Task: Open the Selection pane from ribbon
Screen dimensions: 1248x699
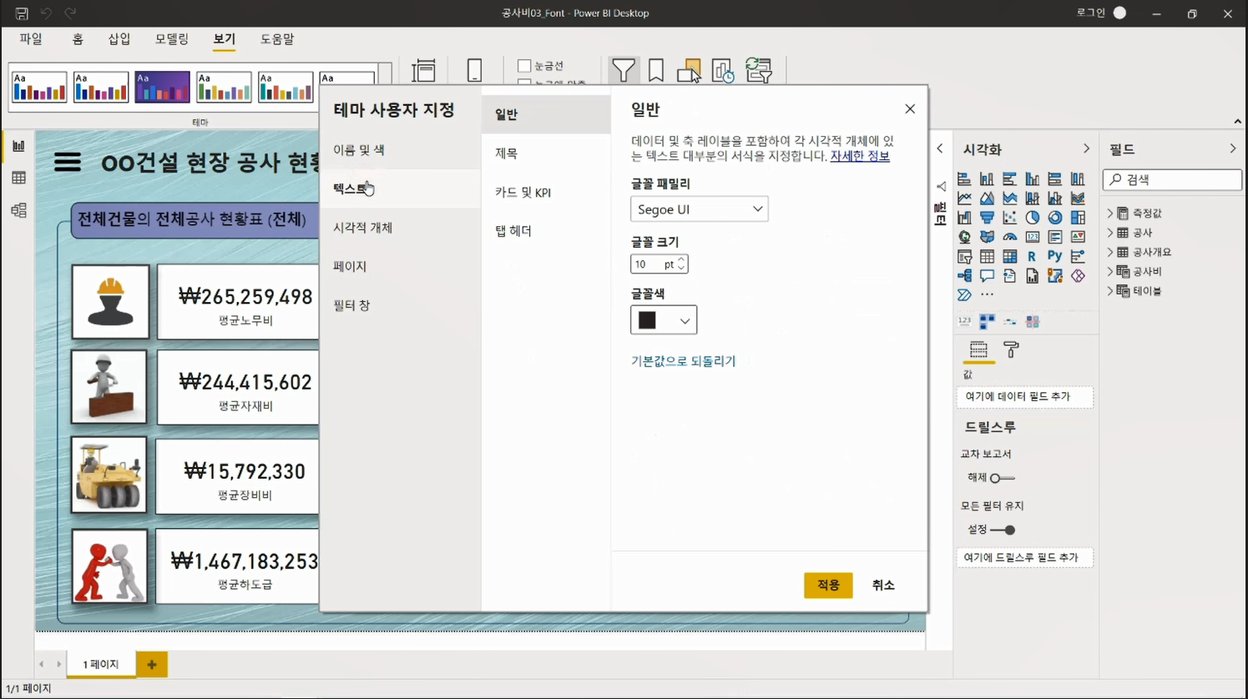Action: click(x=689, y=70)
